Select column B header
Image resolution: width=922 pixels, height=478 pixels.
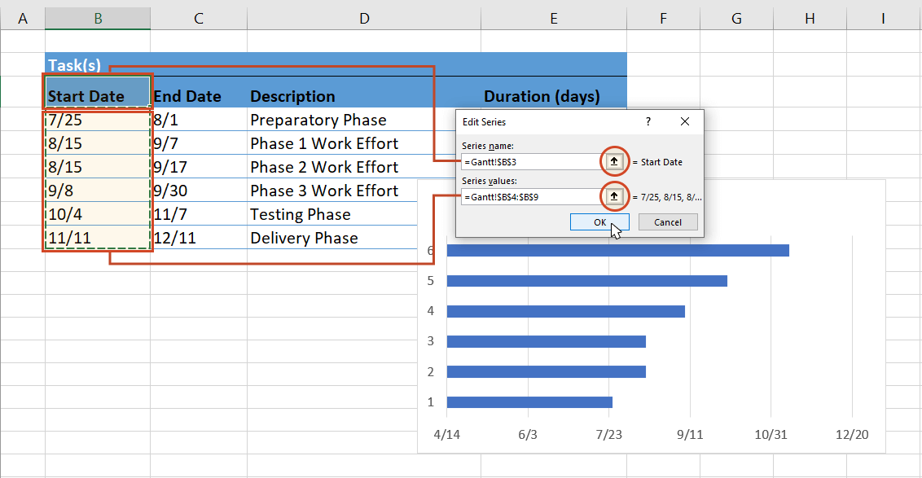pos(97,18)
